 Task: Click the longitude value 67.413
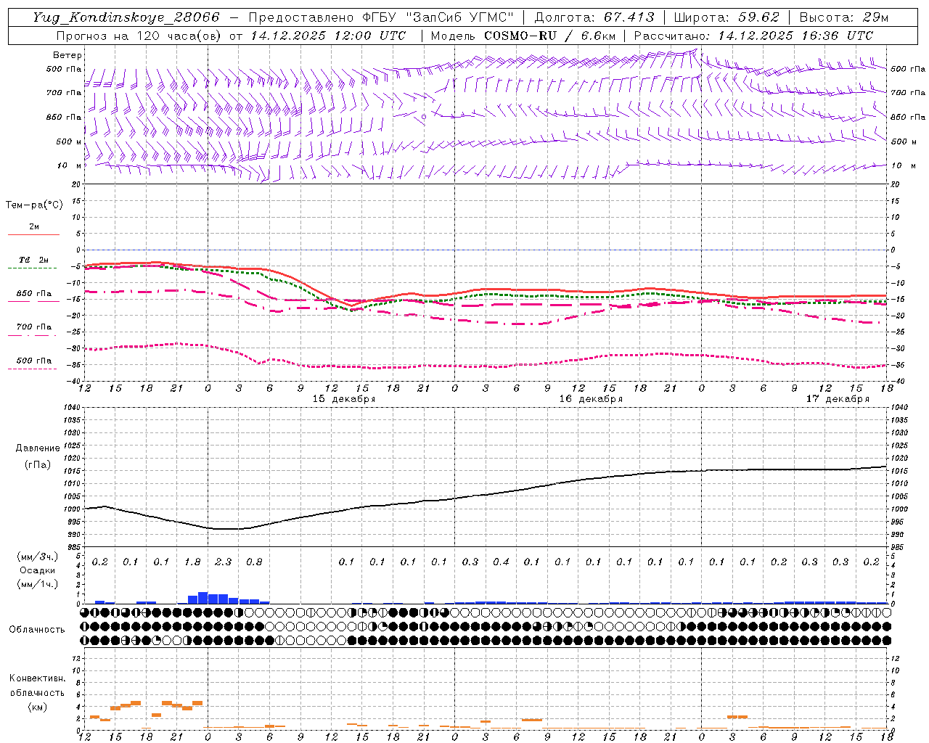pyautogui.click(x=629, y=17)
